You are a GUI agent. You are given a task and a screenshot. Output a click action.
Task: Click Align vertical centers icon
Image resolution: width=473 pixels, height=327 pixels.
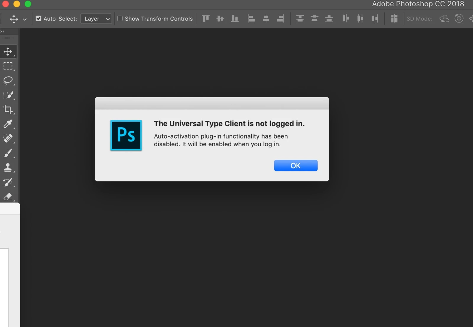[220, 19]
